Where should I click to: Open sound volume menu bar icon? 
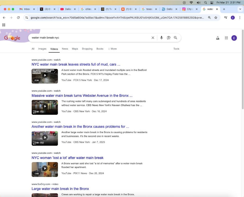(198, 3)
